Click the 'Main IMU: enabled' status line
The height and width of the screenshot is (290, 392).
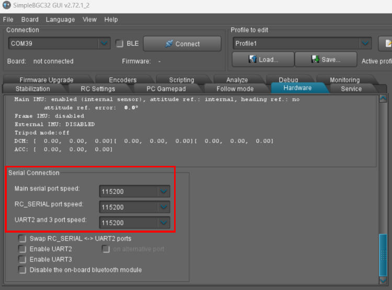coord(157,99)
